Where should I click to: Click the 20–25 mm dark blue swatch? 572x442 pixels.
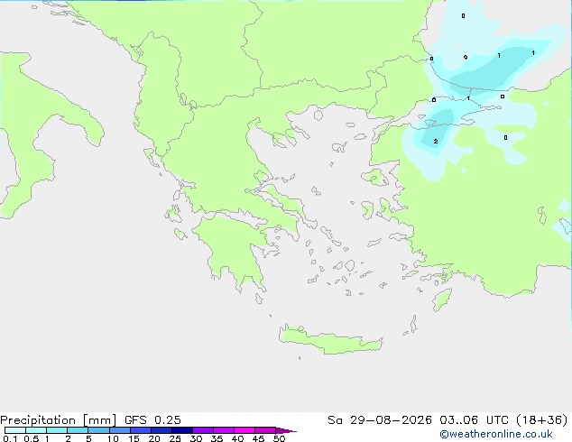[161, 430]
